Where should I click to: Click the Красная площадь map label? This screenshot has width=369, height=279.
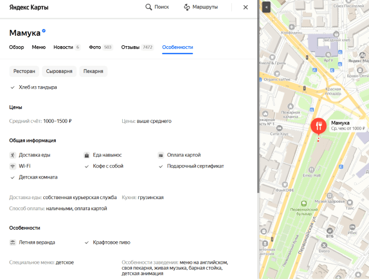(333, 91)
